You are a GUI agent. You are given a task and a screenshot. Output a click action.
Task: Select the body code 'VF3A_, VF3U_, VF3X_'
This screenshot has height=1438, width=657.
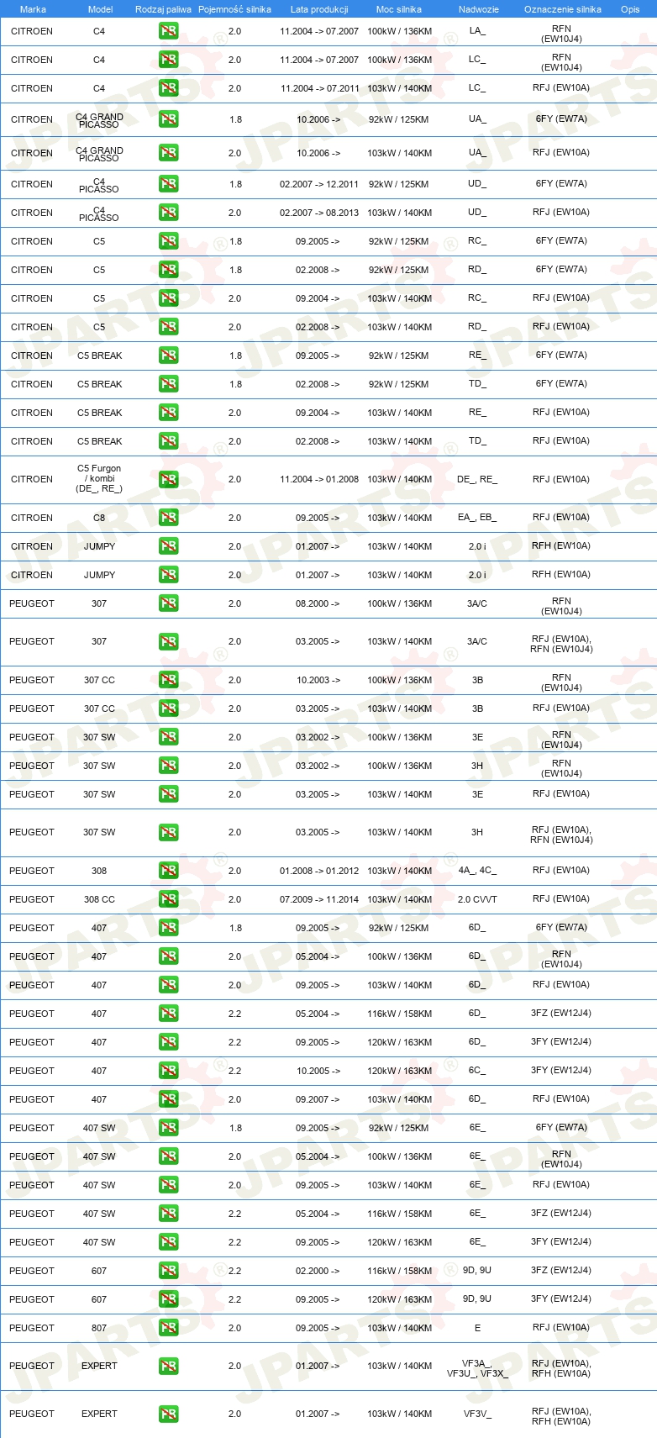[477, 1368]
